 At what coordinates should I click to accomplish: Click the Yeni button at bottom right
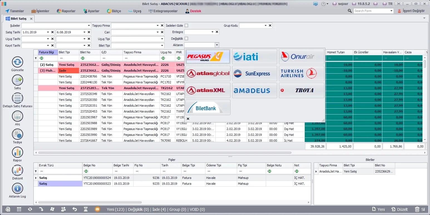(379, 209)
